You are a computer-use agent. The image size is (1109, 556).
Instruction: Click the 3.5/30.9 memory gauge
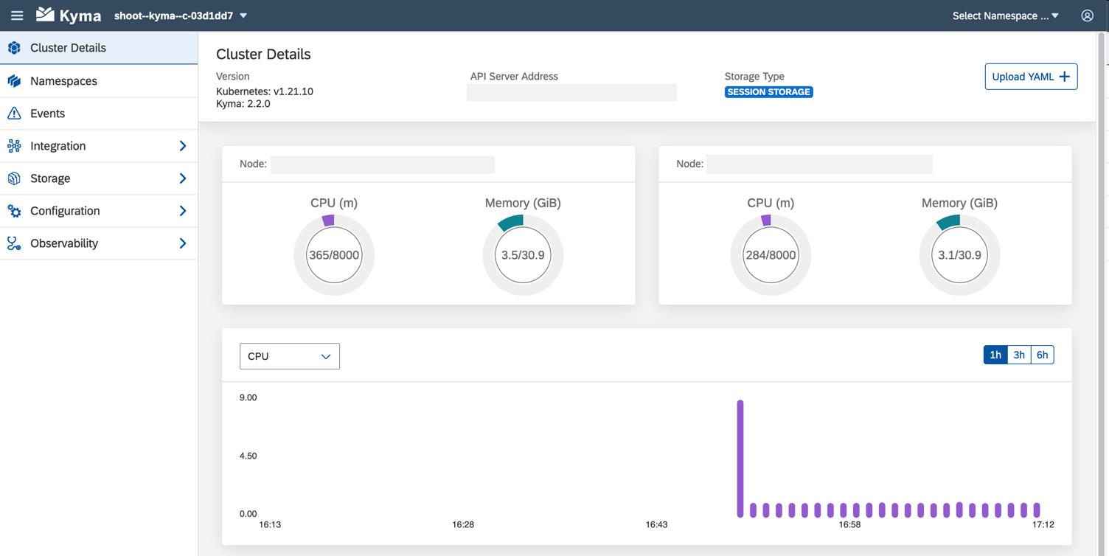point(523,255)
